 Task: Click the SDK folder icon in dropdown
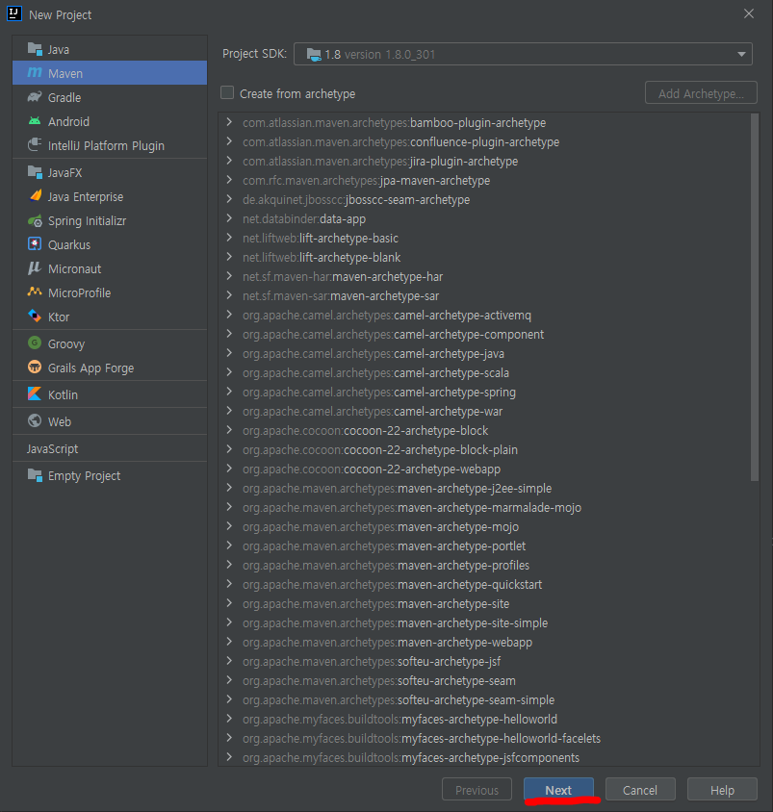pos(314,55)
